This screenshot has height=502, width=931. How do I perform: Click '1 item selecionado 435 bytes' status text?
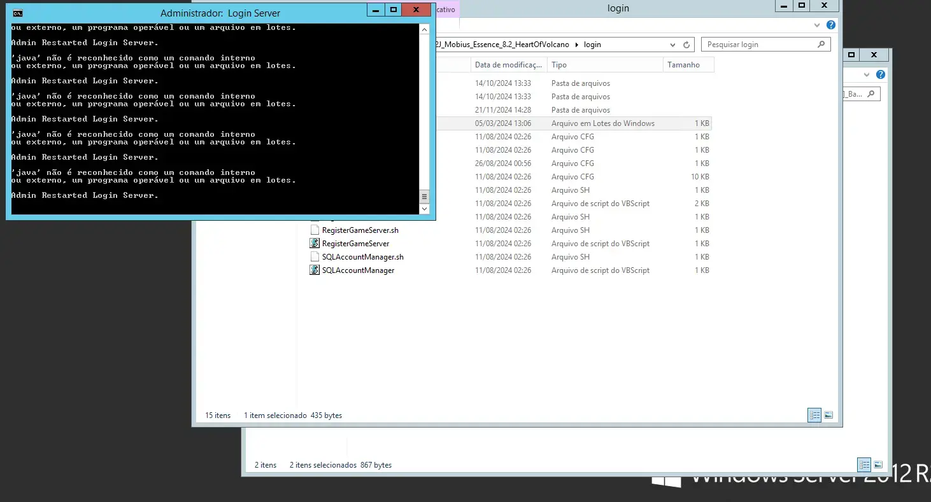[293, 415]
